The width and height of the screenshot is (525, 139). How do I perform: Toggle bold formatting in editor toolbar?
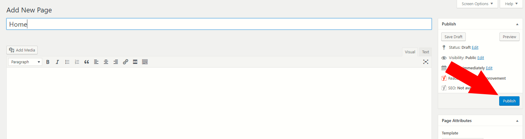point(48,62)
